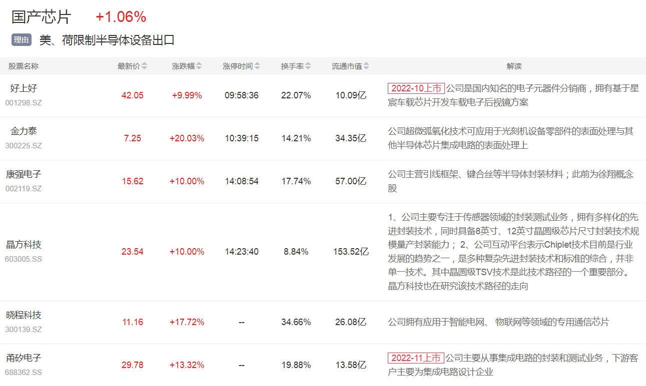
Task: Click limit-up time 10:39:15
Action: (x=242, y=138)
